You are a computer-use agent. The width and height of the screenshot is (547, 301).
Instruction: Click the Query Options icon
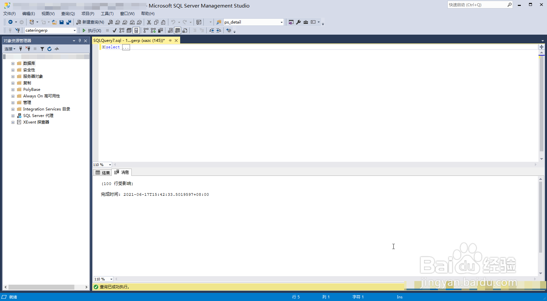[129, 30]
